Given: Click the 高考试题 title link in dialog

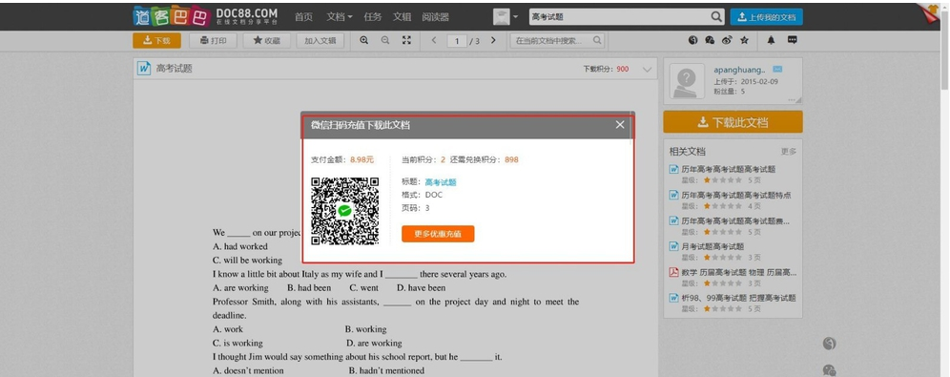Looking at the screenshot, I should 441,182.
